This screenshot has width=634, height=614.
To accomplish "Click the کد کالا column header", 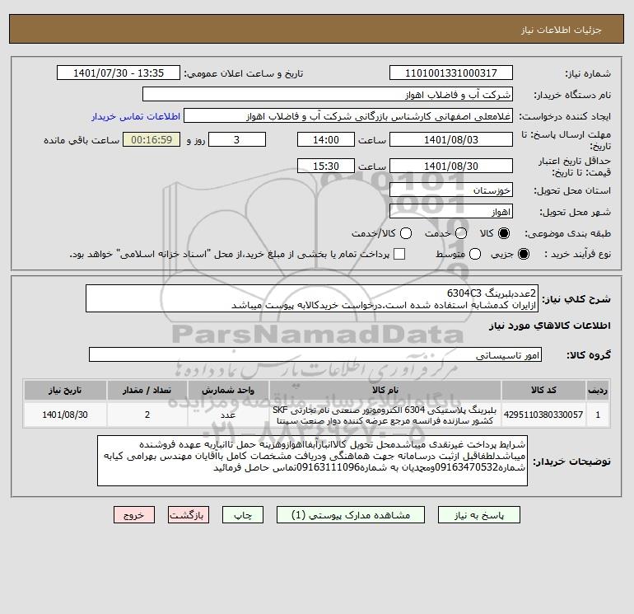I will point(543,391).
